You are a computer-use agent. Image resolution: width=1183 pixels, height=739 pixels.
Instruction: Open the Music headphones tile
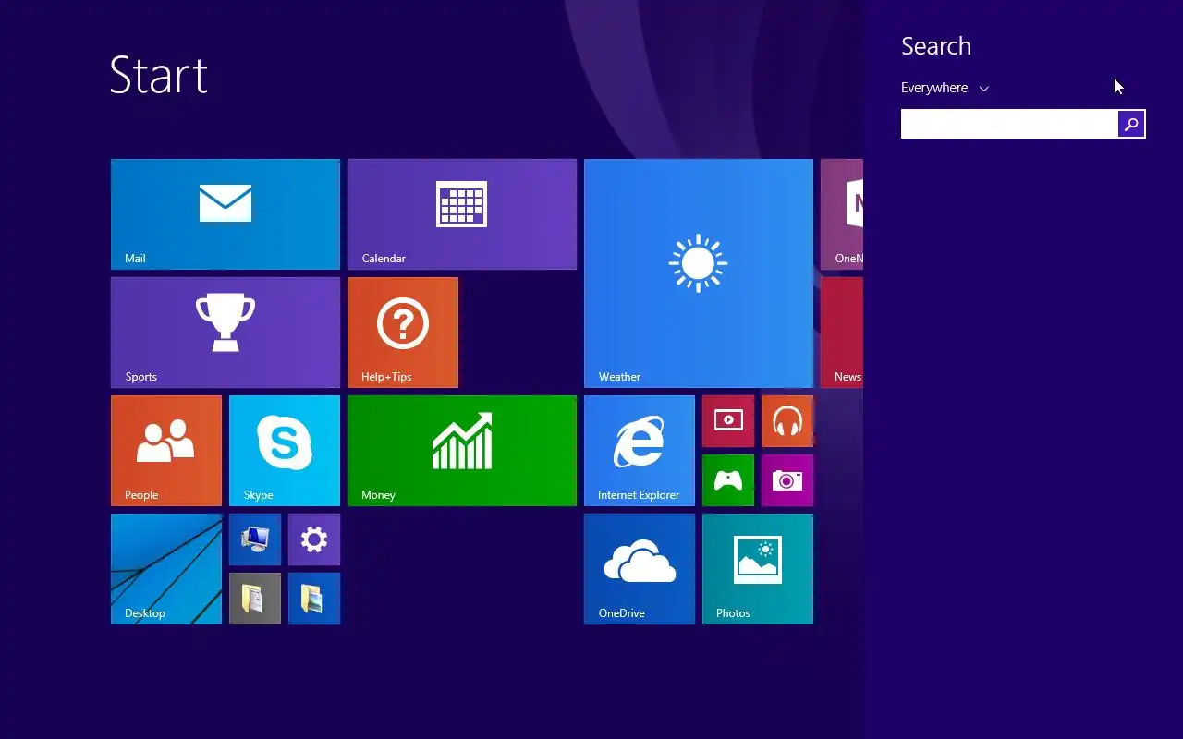[x=787, y=421]
